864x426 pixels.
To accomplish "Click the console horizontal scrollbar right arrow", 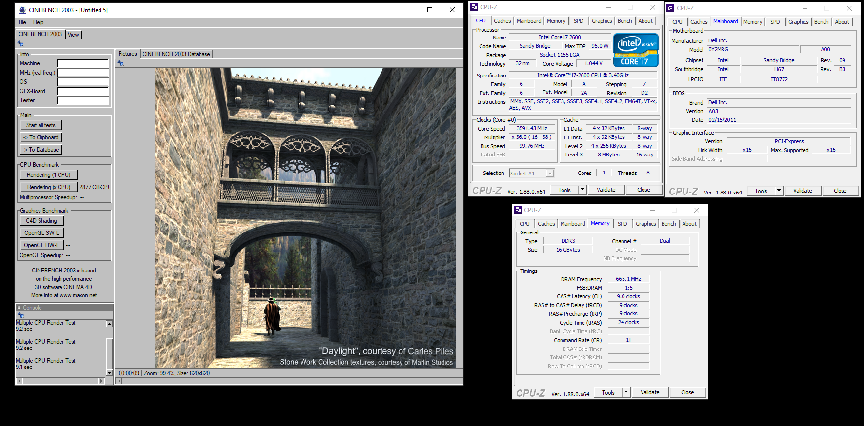I will (x=101, y=381).
